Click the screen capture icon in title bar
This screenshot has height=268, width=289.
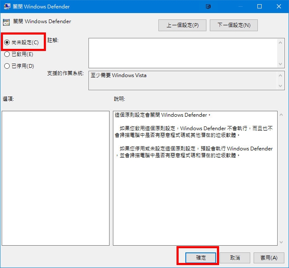208,7
